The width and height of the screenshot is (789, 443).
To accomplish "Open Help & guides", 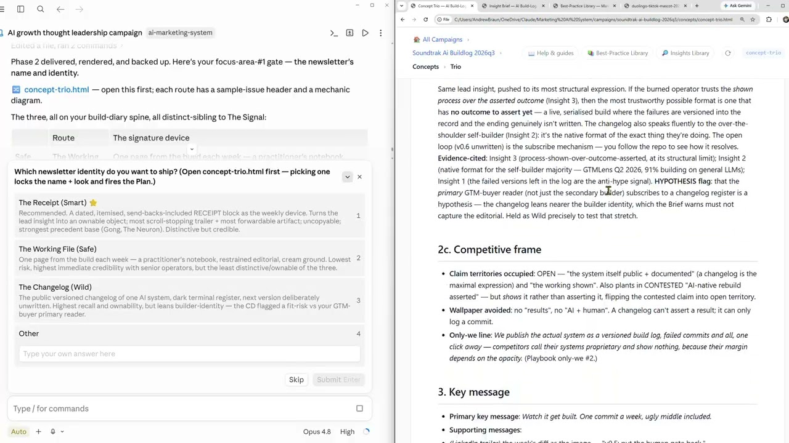I will tap(550, 53).
